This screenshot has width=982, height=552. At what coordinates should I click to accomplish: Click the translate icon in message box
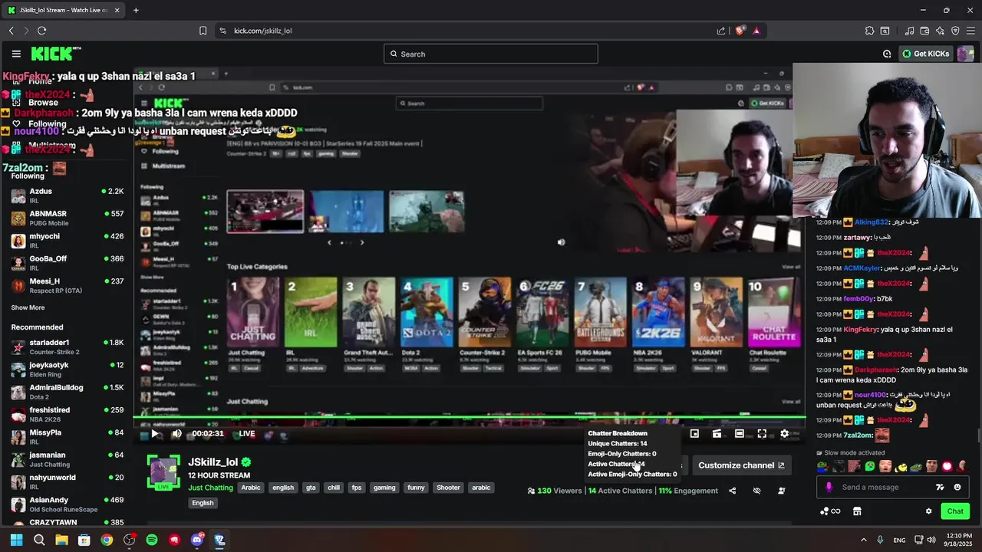click(x=940, y=488)
